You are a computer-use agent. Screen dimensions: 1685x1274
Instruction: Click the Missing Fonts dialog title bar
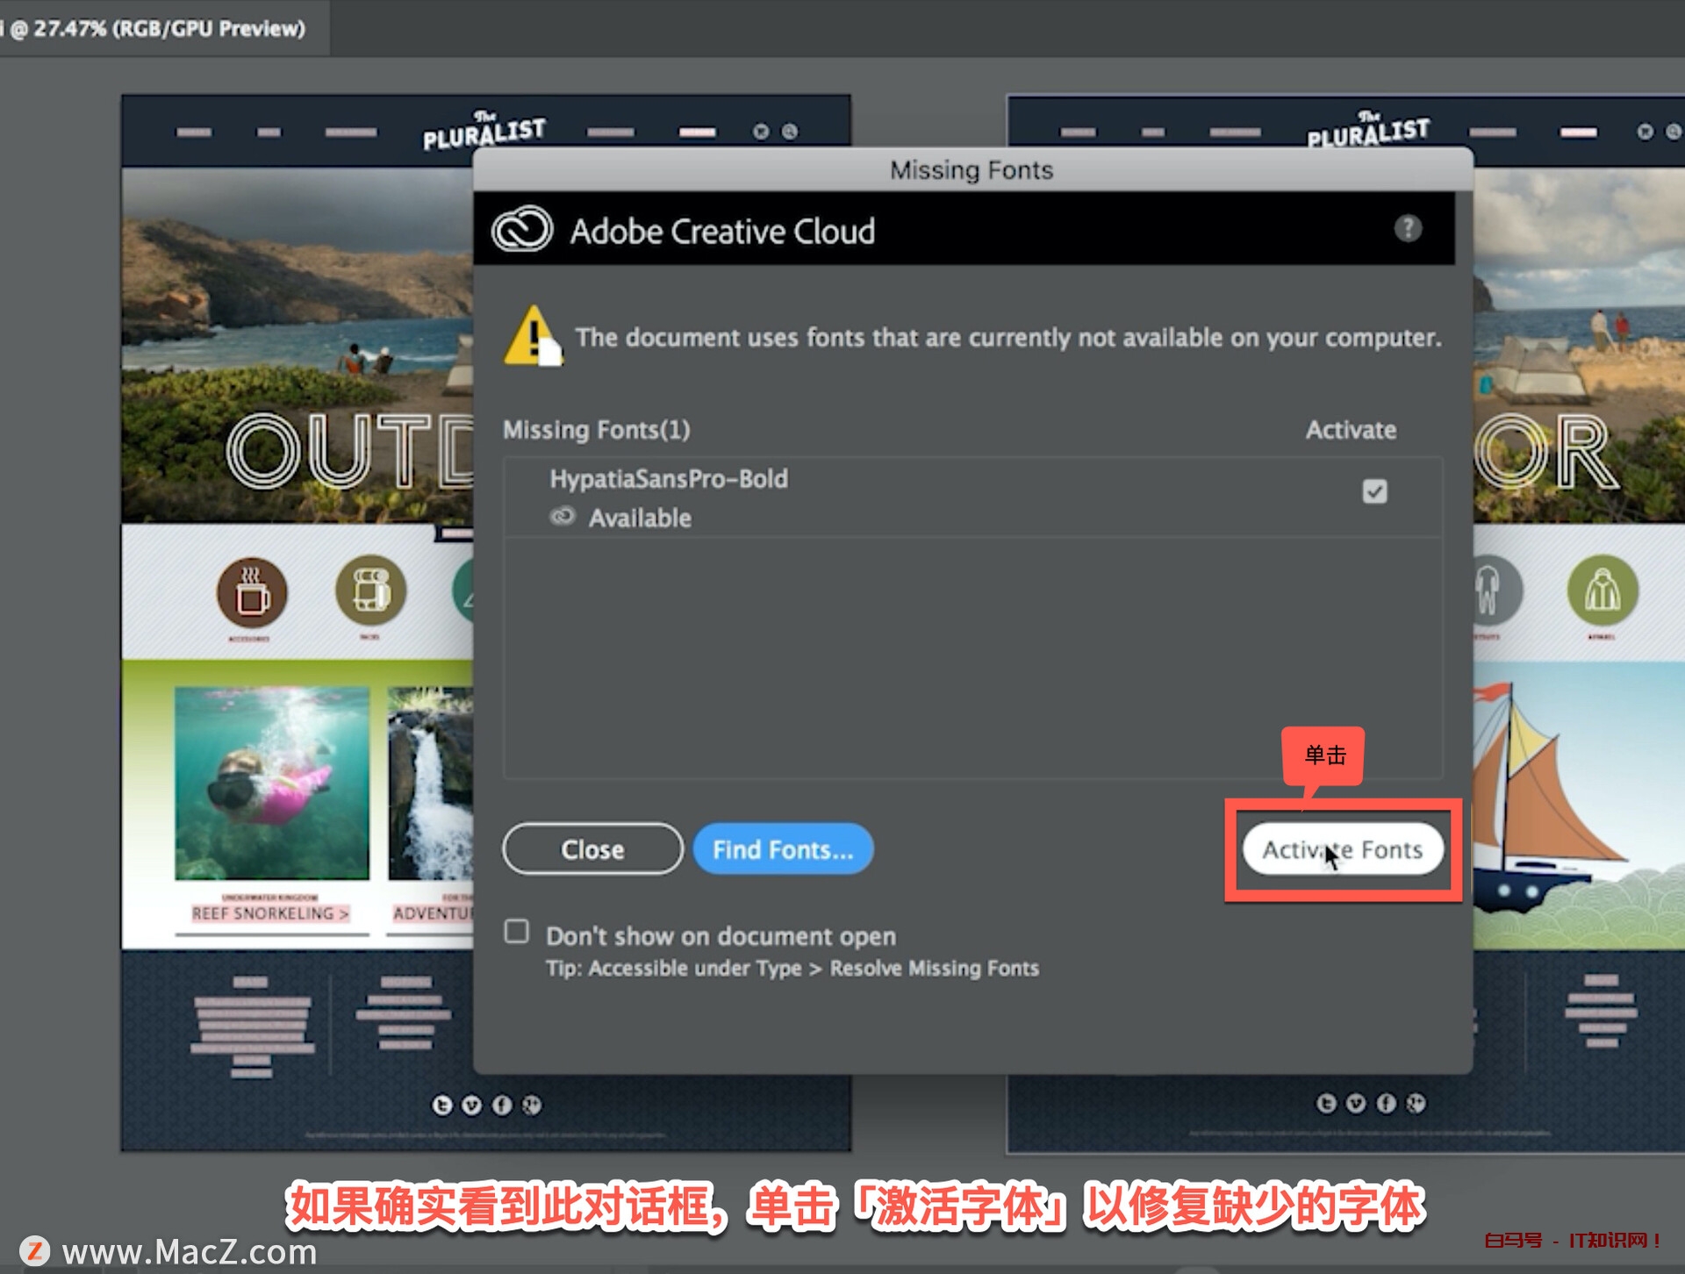(972, 169)
